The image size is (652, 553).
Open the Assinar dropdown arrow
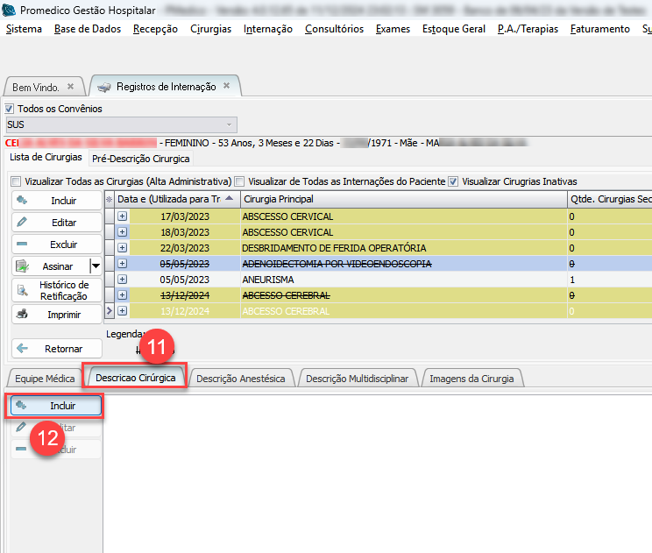(x=95, y=266)
